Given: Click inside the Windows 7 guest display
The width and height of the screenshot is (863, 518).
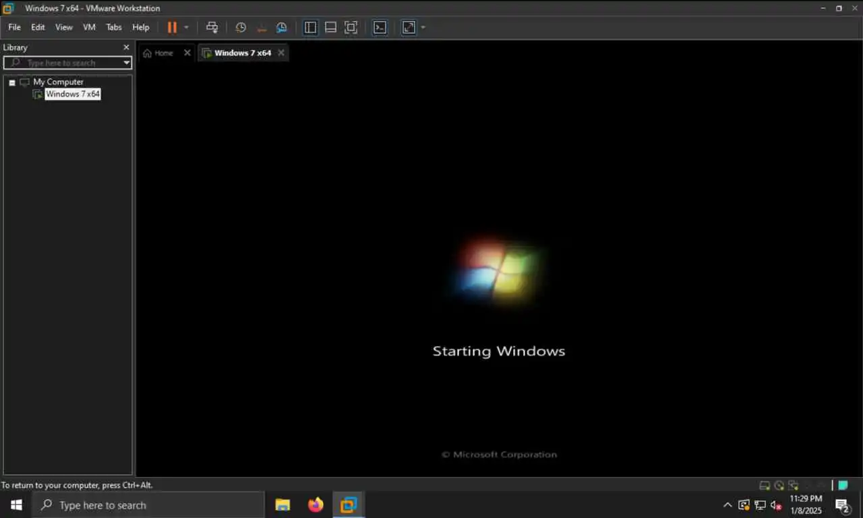Looking at the screenshot, I should [499, 270].
